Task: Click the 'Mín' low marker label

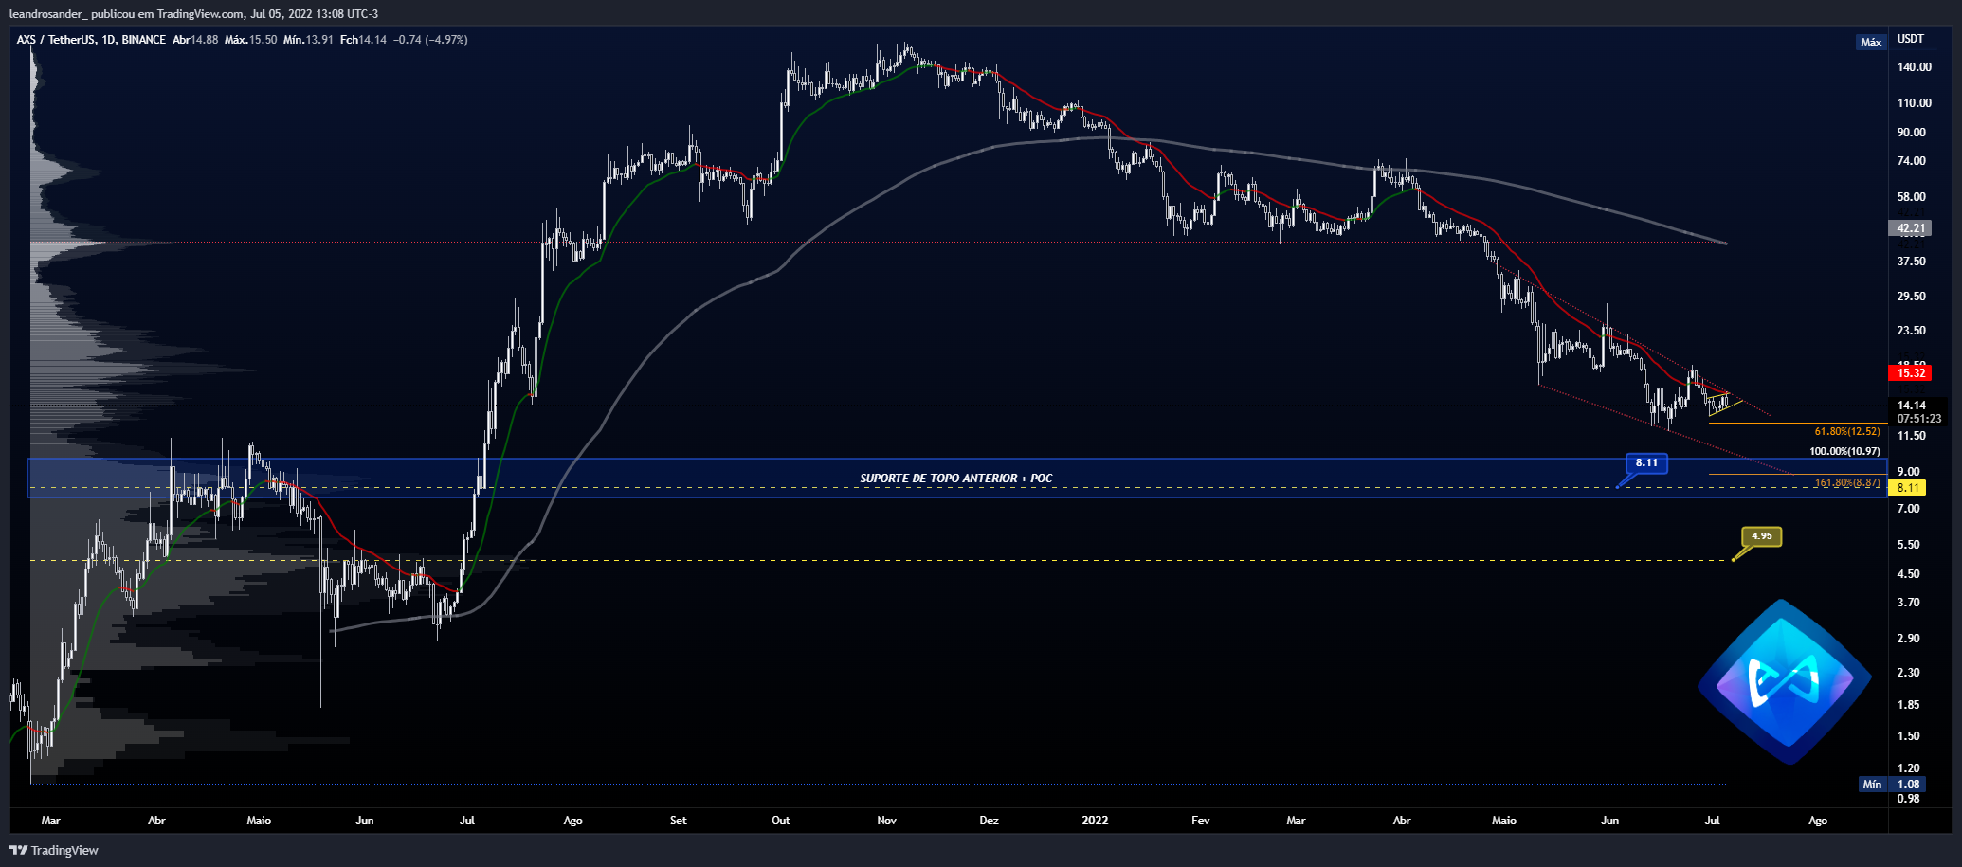Action: tap(1872, 785)
